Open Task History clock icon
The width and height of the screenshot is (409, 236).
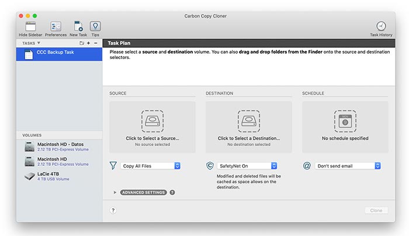coord(381,26)
